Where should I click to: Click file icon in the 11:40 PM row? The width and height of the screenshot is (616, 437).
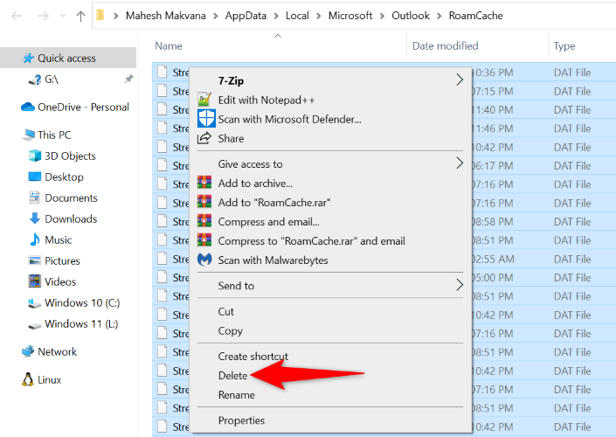[162, 109]
